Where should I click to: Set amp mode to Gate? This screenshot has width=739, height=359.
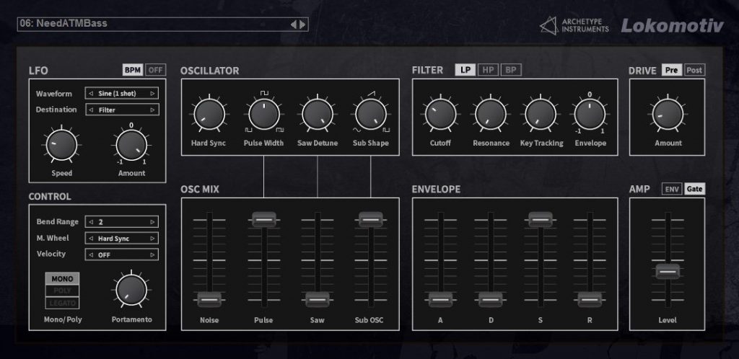click(x=694, y=189)
